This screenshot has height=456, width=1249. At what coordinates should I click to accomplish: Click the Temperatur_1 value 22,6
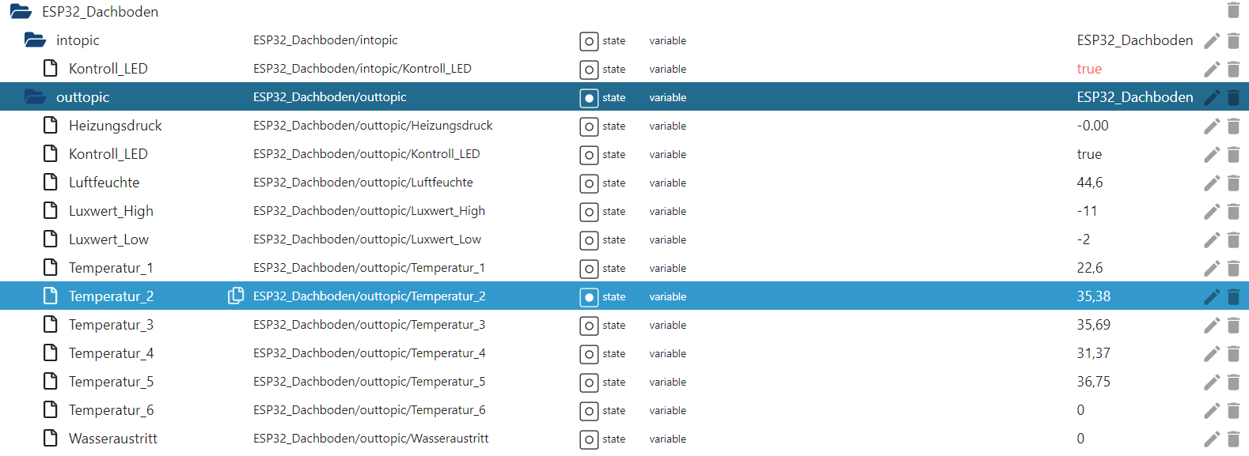point(1090,268)
